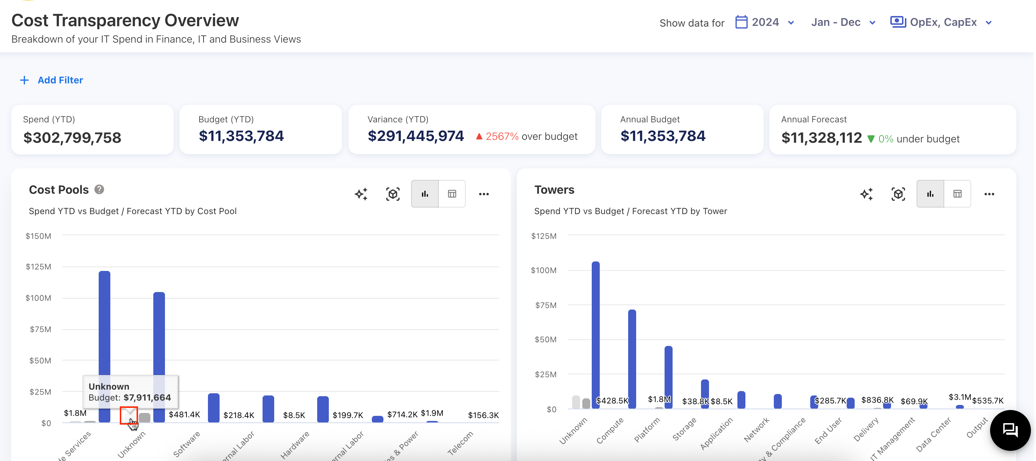Open the chat widget bubble
Image resolution: width=1036 pixels, height=461 pixels.
1010,430
